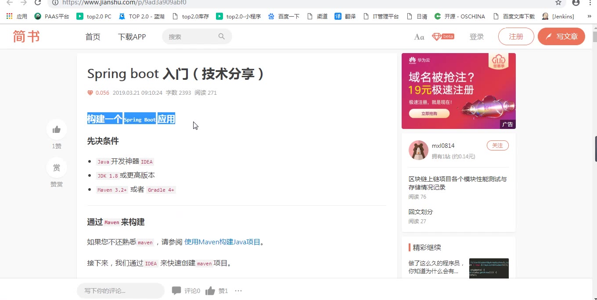This screenshot has width=597, height=300.
Task: Open the 使用Maven构建Java项目 link
Action: 223,242
